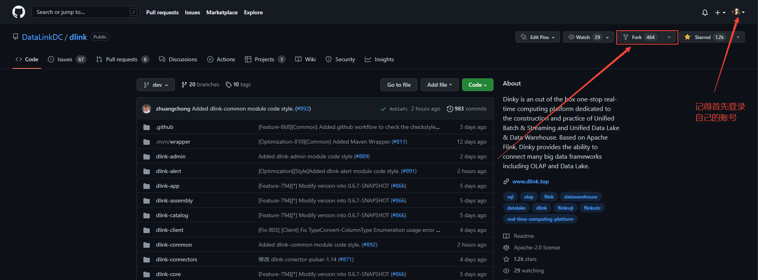Go to Marketplace
Screen dimensions: 758x280
(222, 12)
